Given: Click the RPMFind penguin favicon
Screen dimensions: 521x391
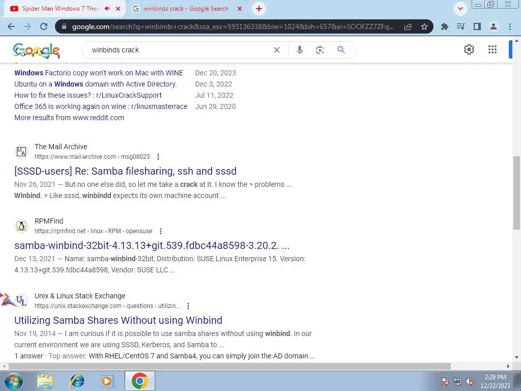Looking at the screenshot, I should point(21,226).
